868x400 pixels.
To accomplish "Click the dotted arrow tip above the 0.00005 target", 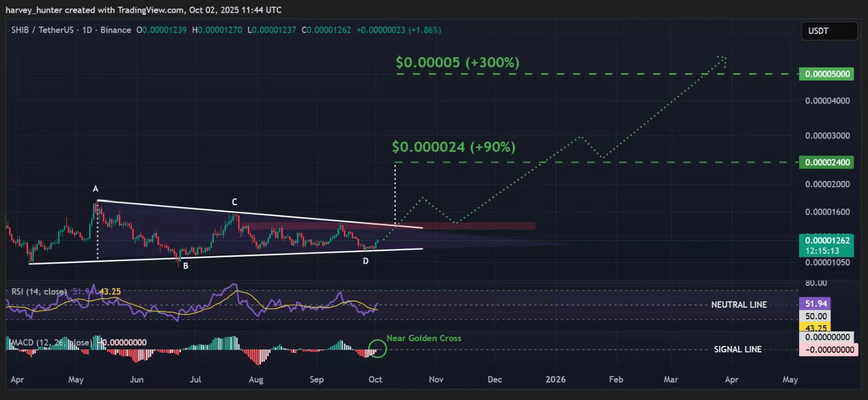I will [723, 58].
